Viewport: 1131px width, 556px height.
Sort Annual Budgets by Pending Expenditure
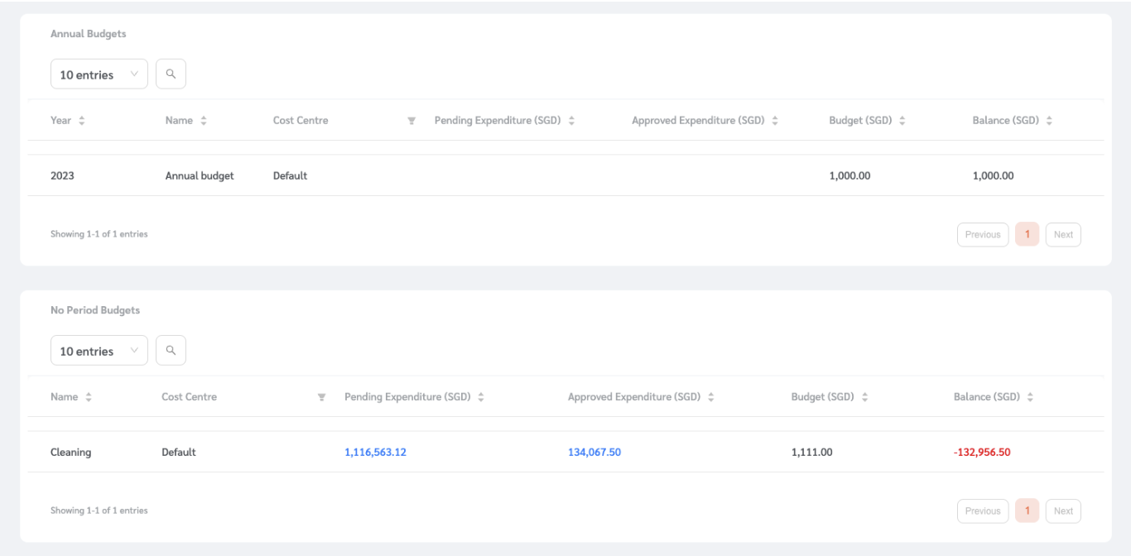[570, 120]
